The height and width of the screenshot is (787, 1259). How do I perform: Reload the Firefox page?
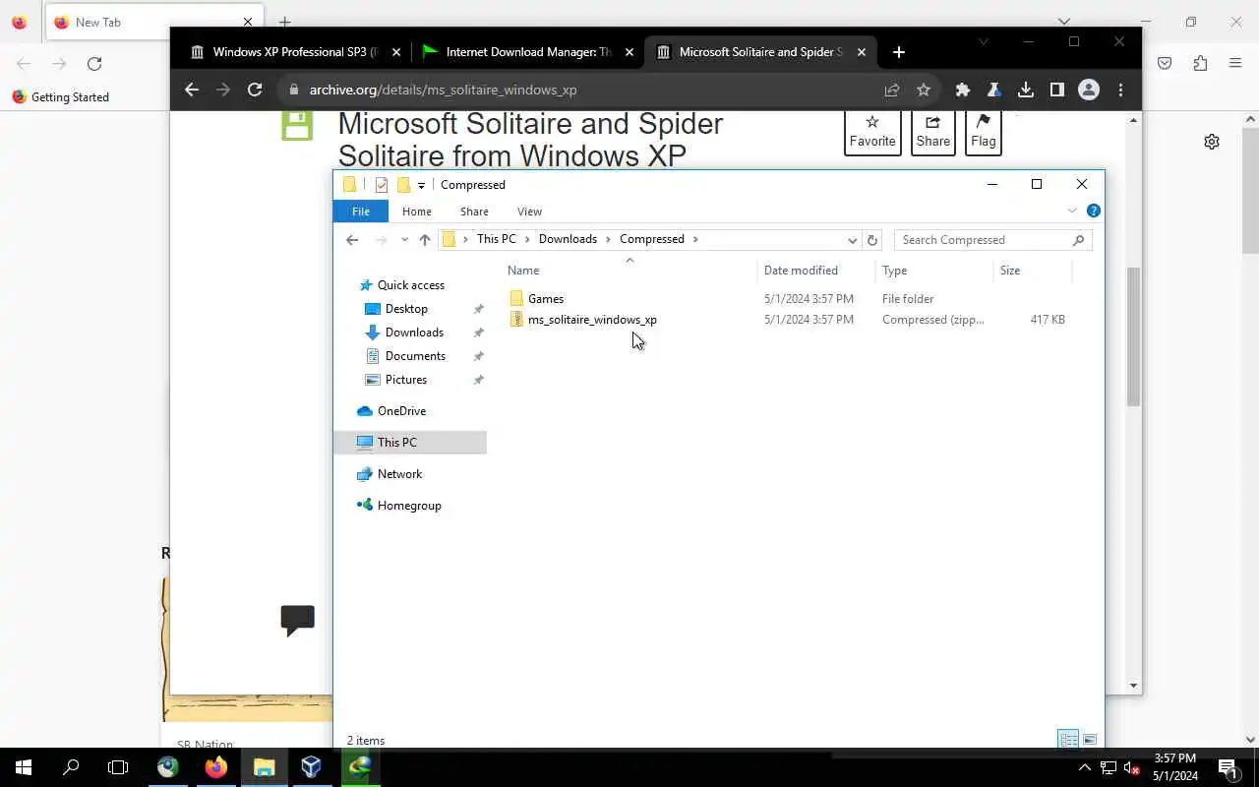[94, 63]
